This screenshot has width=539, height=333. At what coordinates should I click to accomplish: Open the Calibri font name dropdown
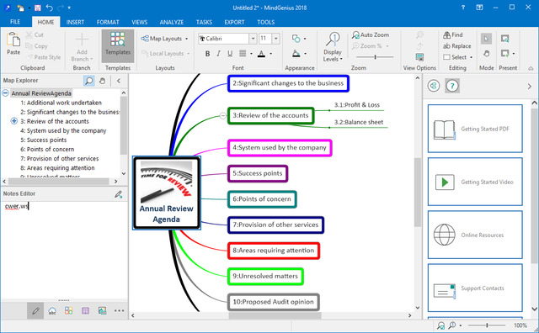click(253, 39)
